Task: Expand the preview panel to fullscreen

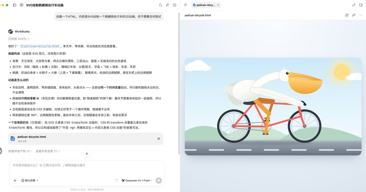Action: point(353,5)
